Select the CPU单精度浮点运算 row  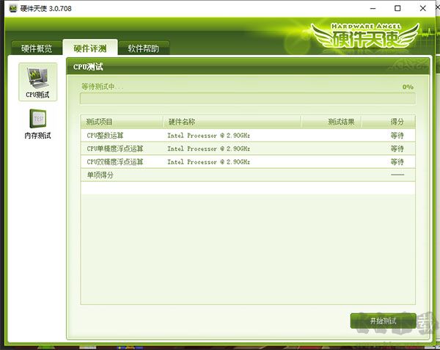coord(248,148)
